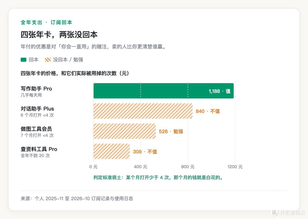Click the 308 · 不值 value label
Screen dimensions: 308x219
[145, 152]
